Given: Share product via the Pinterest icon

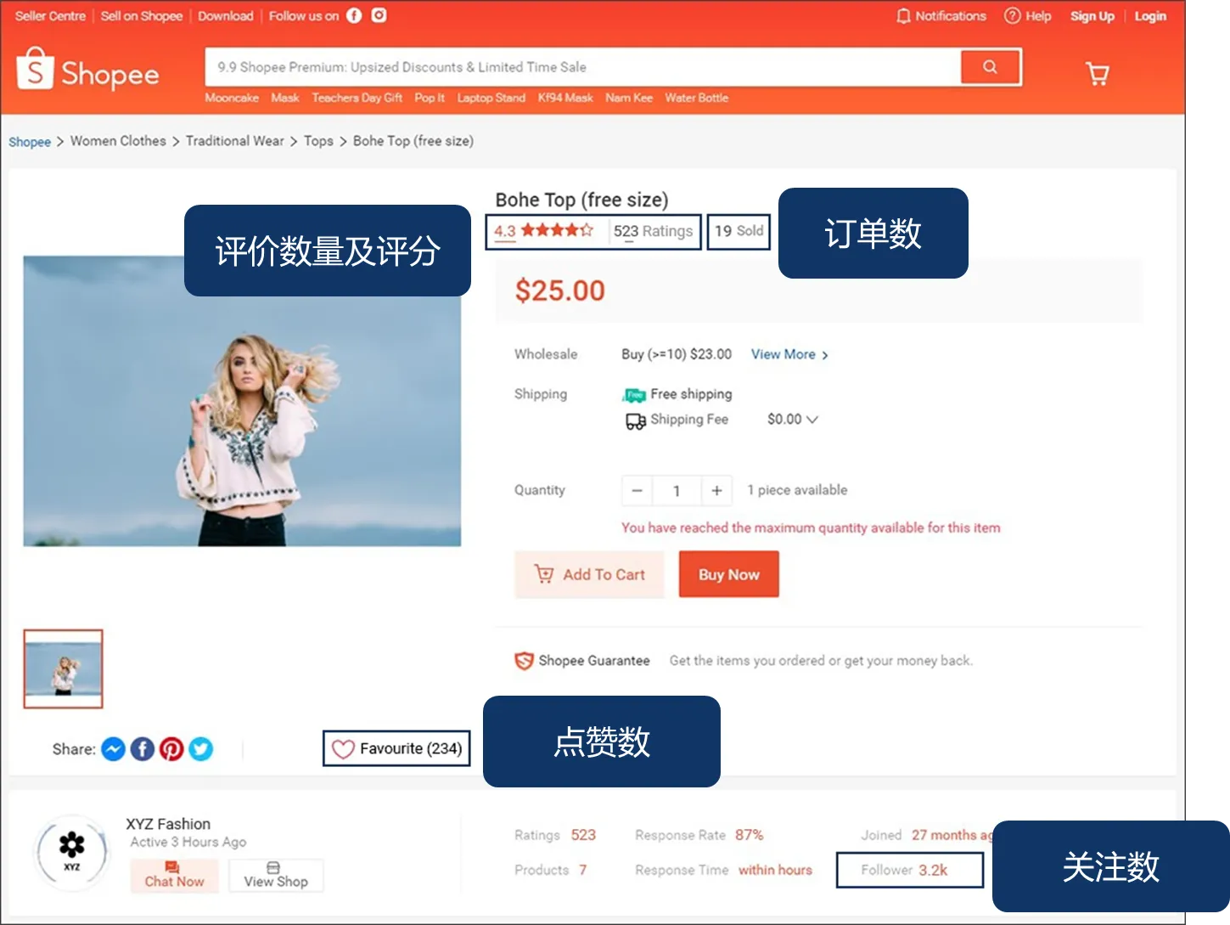Looking at the screenshot, I should click(171, 748).
